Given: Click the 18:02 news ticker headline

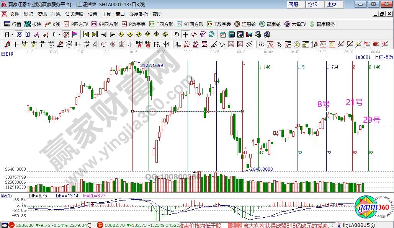Looking at the screenshot, I should pyautogui.click(x=279, y=225).
